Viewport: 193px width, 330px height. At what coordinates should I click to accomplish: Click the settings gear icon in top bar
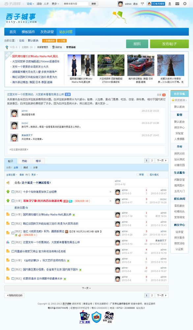pos(185,4)
